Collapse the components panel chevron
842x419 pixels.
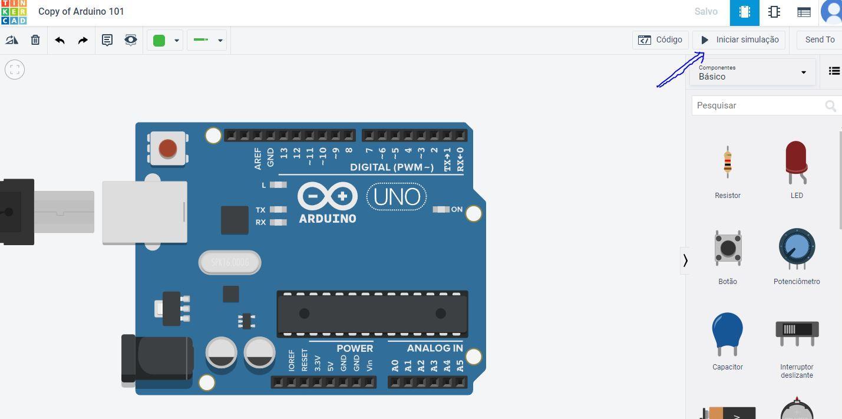point(685,260)
